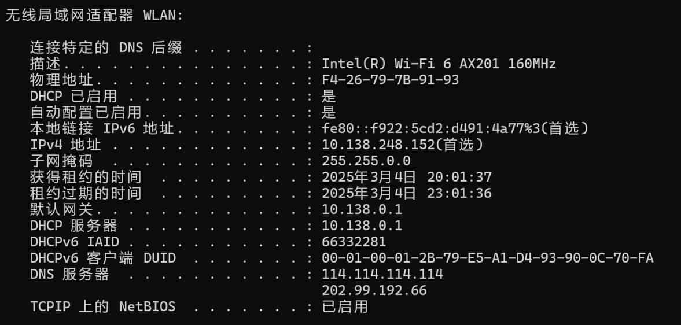Click the subnet mask 255.255.0.0
This screenshot has height=325, width=681.
(366, 161)
